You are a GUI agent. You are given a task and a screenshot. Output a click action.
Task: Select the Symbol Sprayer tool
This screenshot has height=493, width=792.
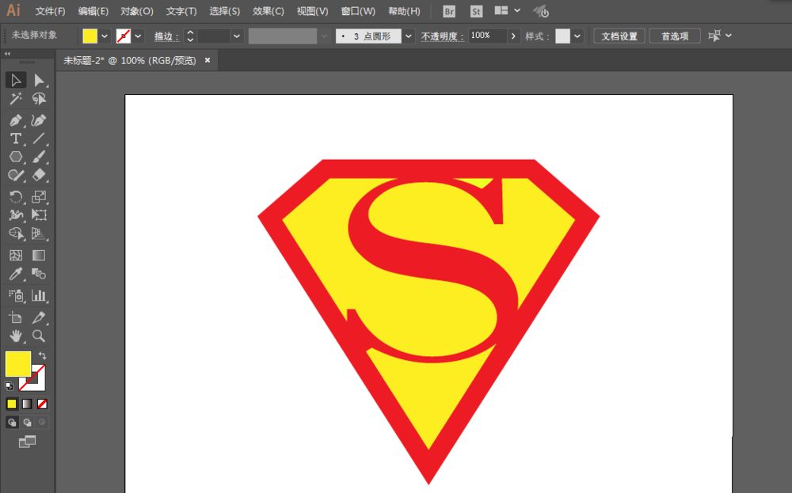click(x=16, y=296)
